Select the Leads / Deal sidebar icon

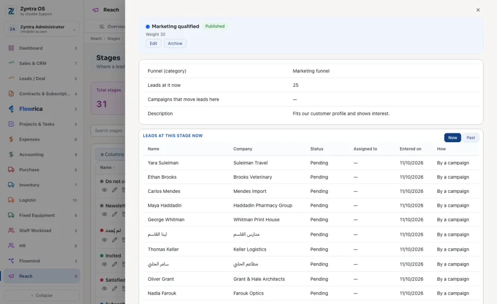(11, 78)
